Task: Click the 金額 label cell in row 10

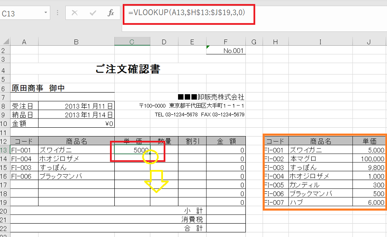Action: click(x=24, y=124)
